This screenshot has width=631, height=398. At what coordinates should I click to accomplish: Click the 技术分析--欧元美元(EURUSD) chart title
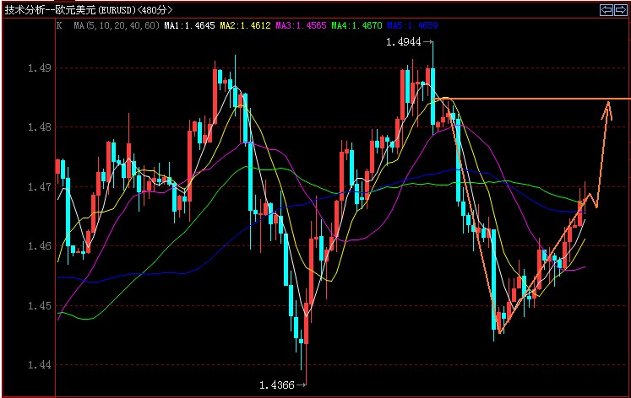tap(70, 10)
